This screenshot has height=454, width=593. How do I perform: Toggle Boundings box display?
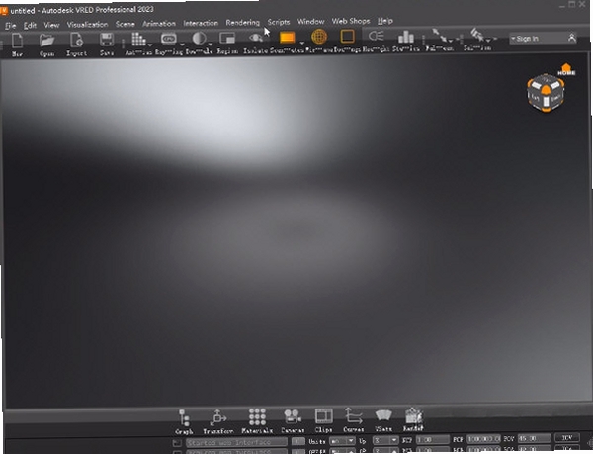347,37
